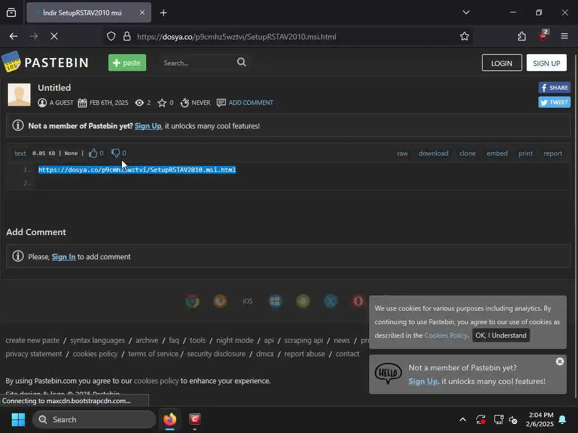Close the Not a member popup

click(x=559, y=361)
